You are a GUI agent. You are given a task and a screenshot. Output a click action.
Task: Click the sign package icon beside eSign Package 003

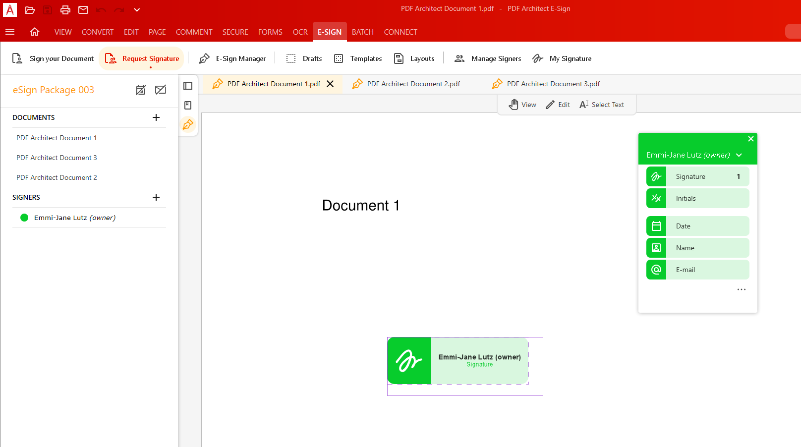pos(141,90)
